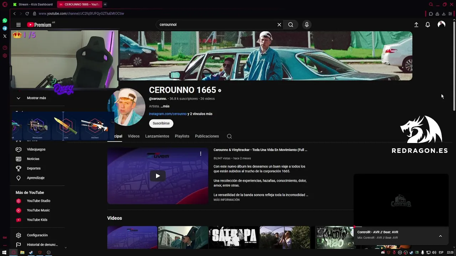The height and width of the screenshot is (256, 456).
Task: Open Opera sidebar settings gear icon
Action: point(5,56)
